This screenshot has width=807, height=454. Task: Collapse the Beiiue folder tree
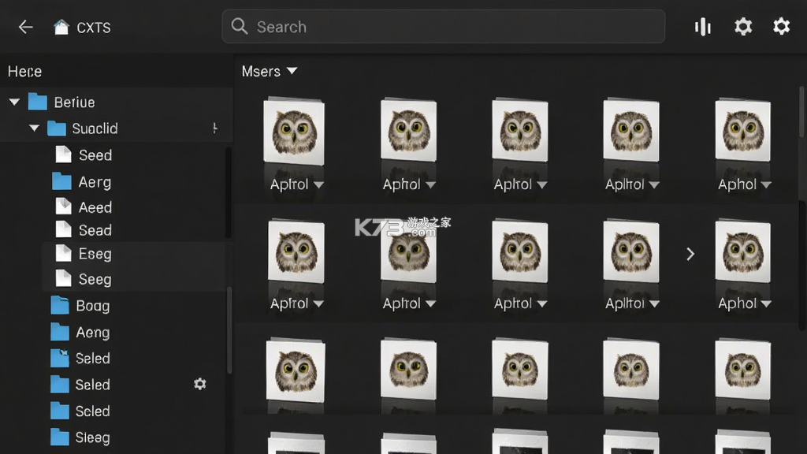click(14, 102)
